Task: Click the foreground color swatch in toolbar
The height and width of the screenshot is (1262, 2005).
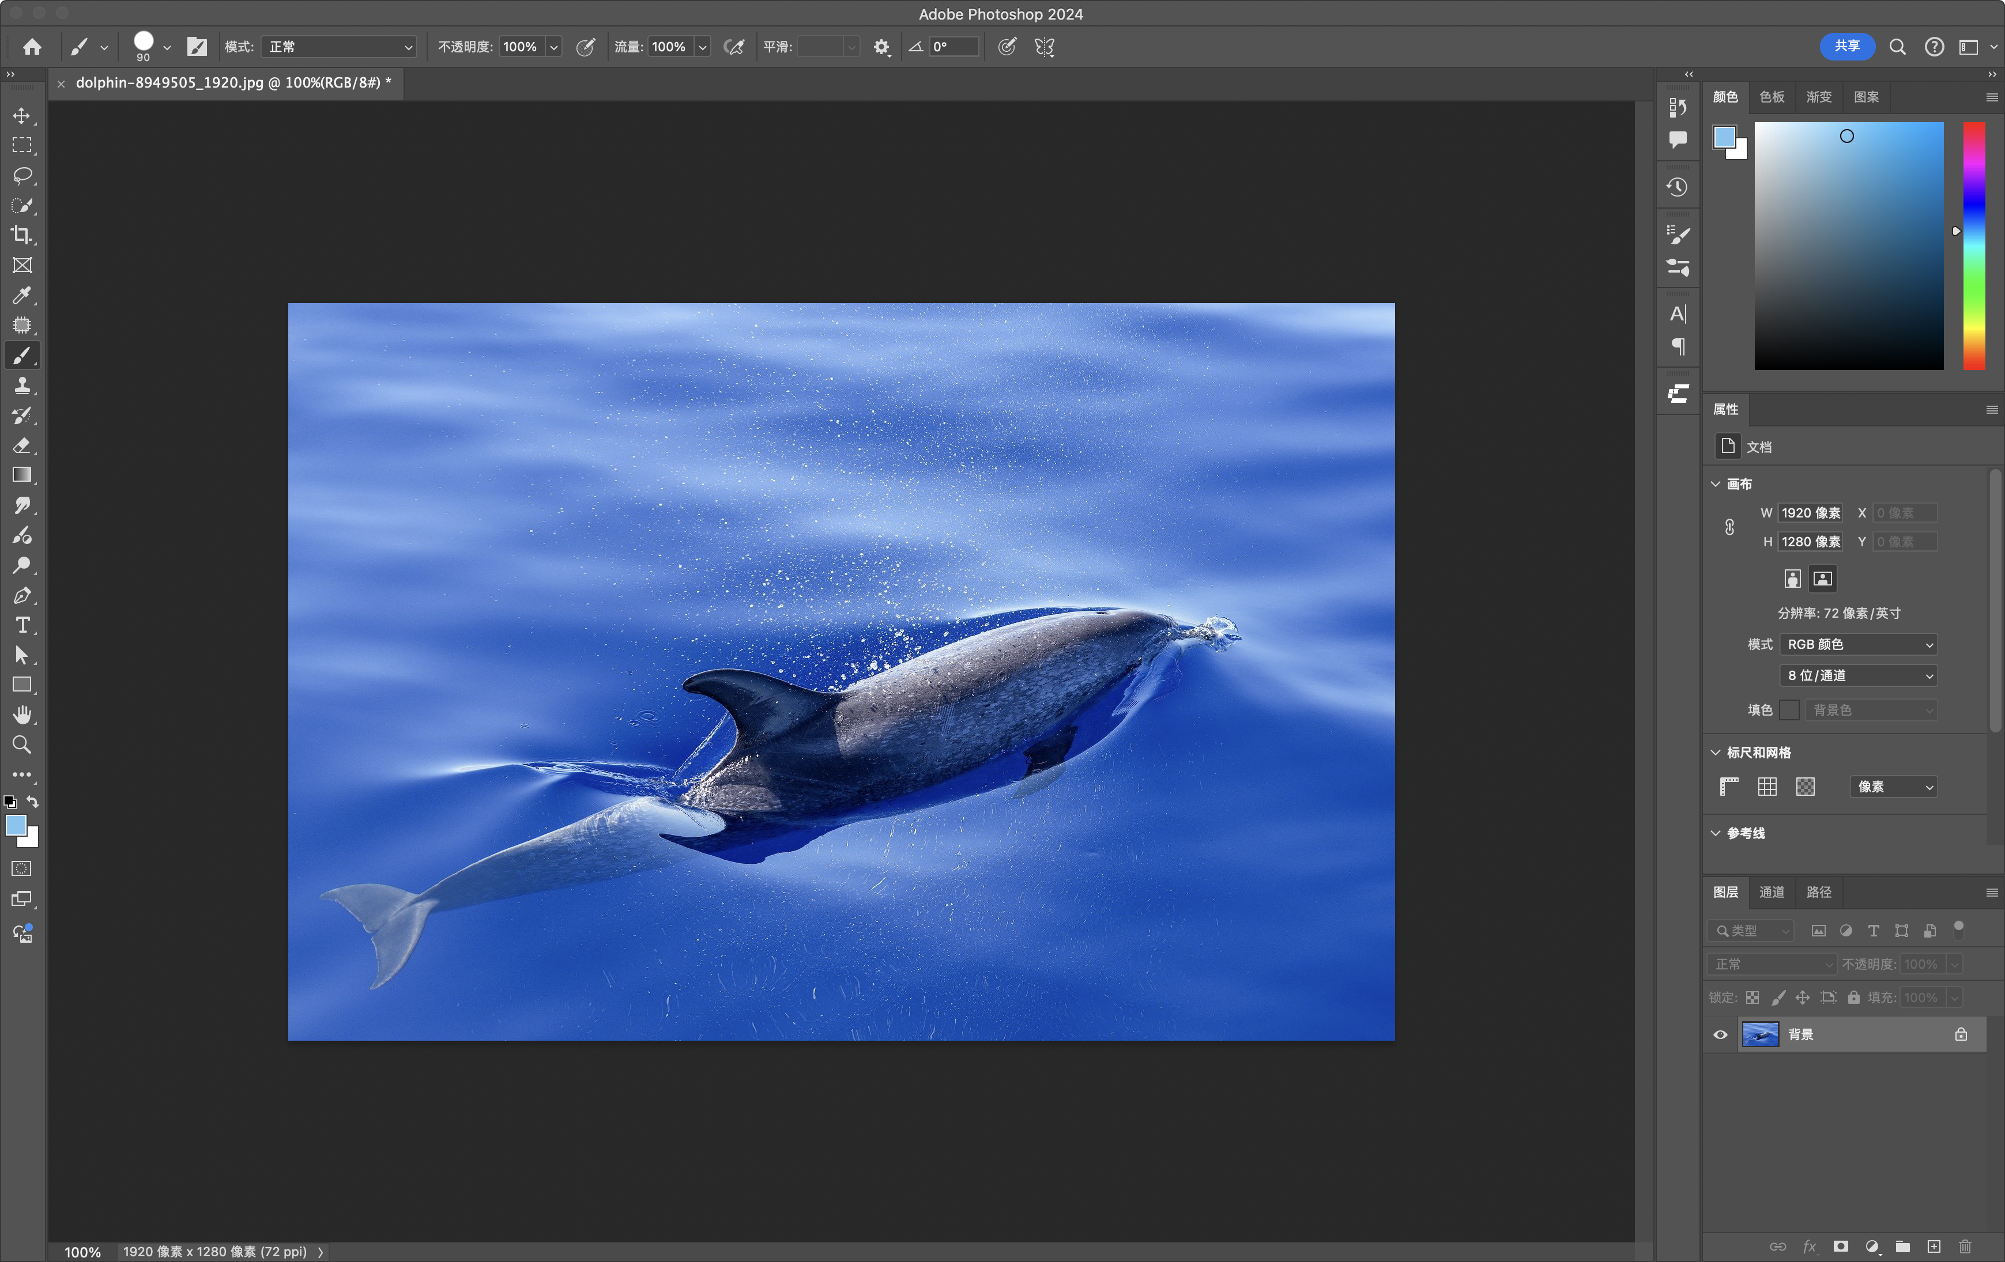Action: 16,825
